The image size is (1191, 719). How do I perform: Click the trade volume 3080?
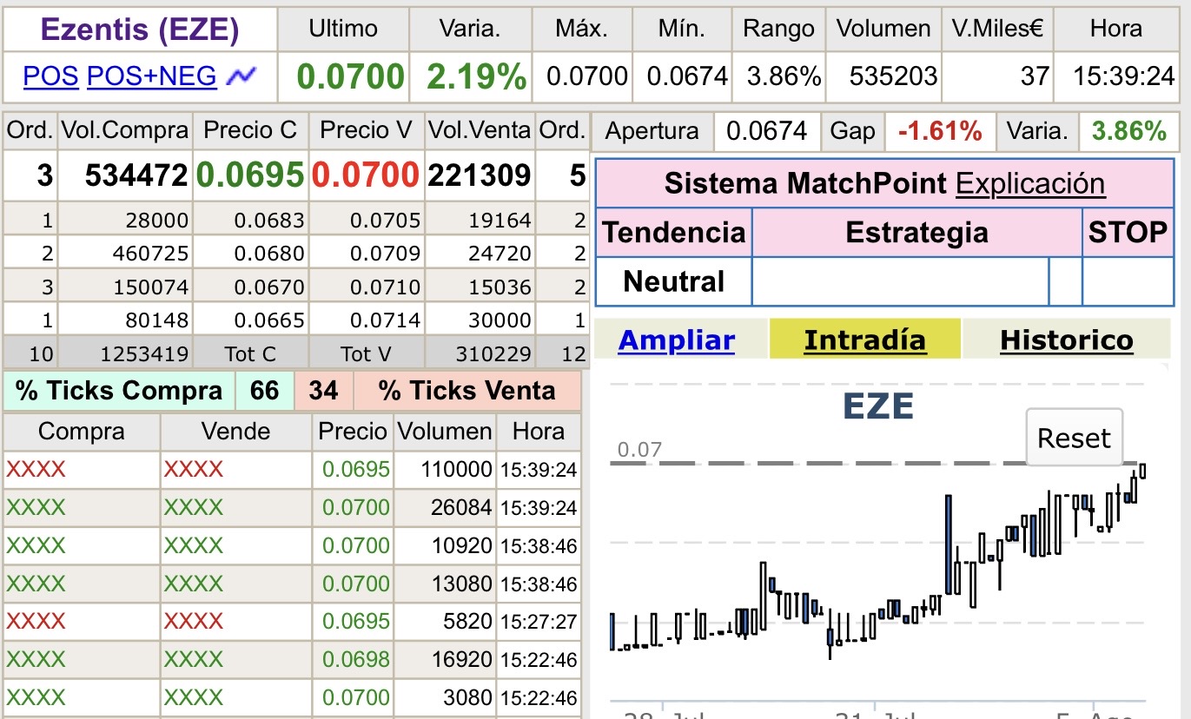[467, 697]
